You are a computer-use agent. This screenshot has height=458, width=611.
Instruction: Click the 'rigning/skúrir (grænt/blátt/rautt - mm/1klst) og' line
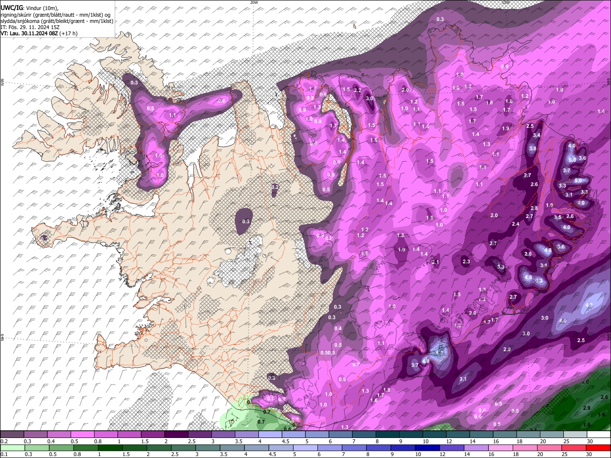click(x=55, y=15)
